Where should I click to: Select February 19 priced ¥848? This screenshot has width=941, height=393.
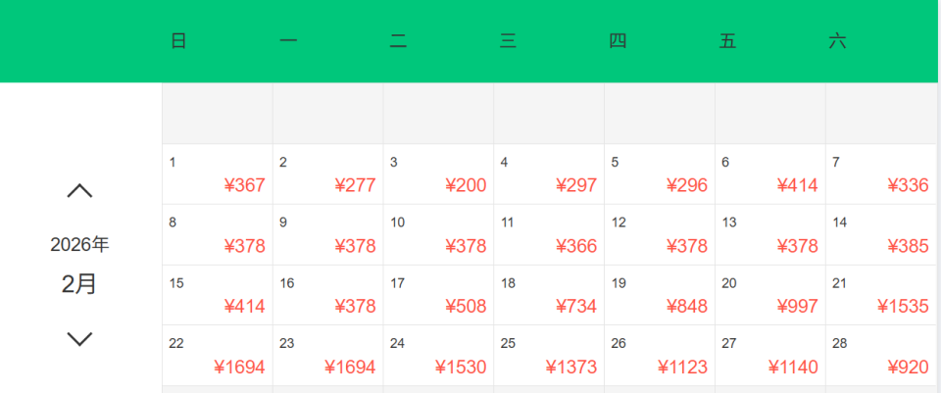[660, 295]
